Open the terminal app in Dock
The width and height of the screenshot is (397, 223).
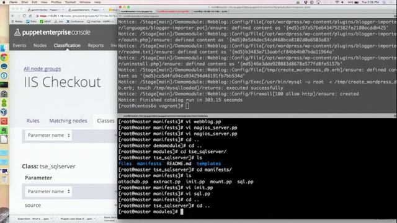coord(4,84)
